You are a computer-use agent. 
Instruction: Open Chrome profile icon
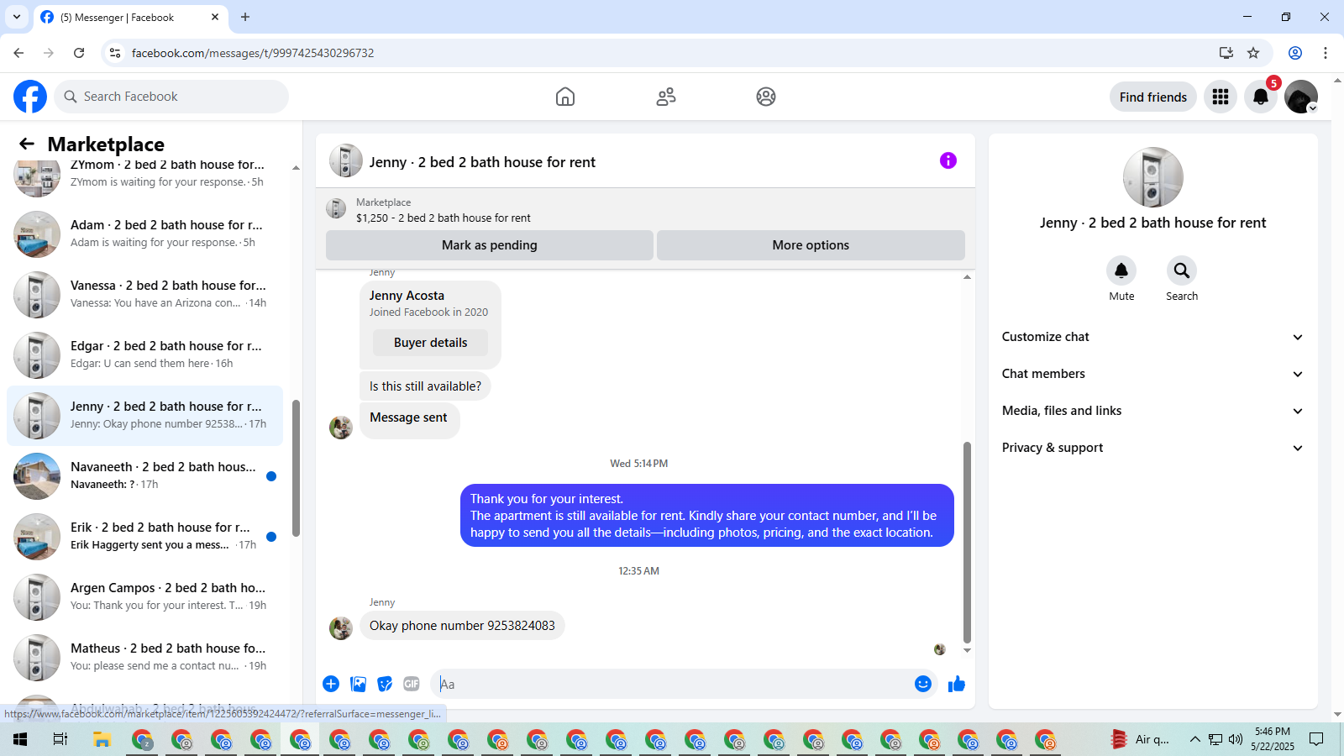tap(1295, 53)
